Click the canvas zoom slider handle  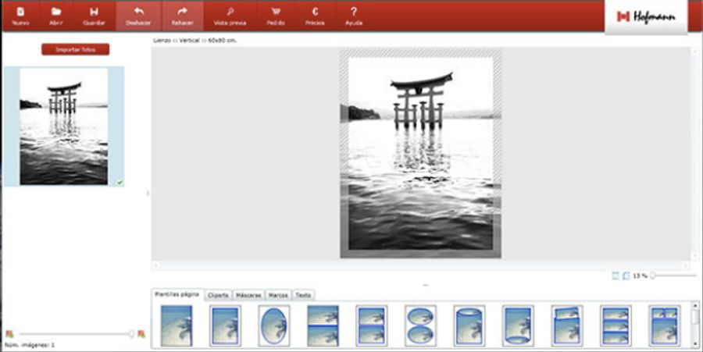coord(653,276)
